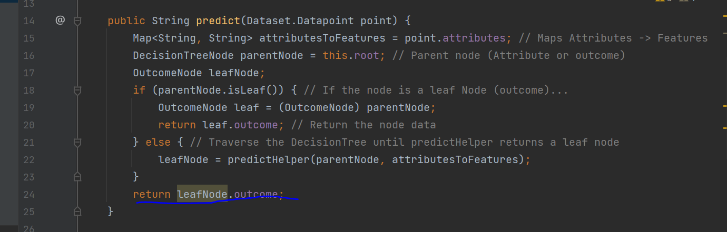Click the OutcomeNode type on line 17

[168, 73]
